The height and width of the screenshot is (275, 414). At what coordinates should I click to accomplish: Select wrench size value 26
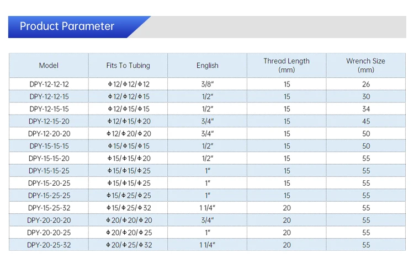tap(366, 84)
